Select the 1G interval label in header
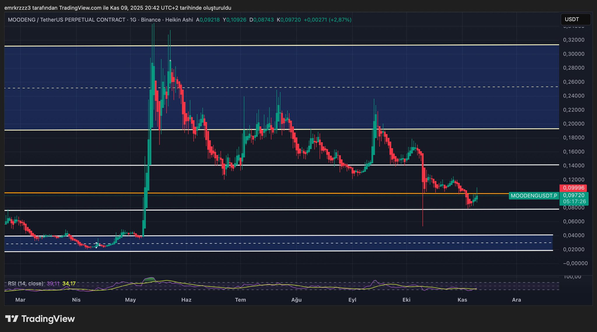This screenshot has height=332, width=597. pos(133,20)
